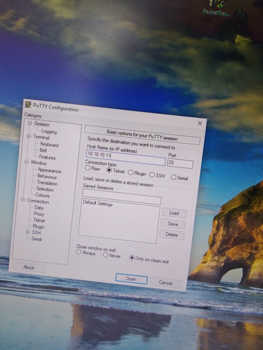Open the Bell category
This screenshot has height=350, width=263.
coord(43,150)
